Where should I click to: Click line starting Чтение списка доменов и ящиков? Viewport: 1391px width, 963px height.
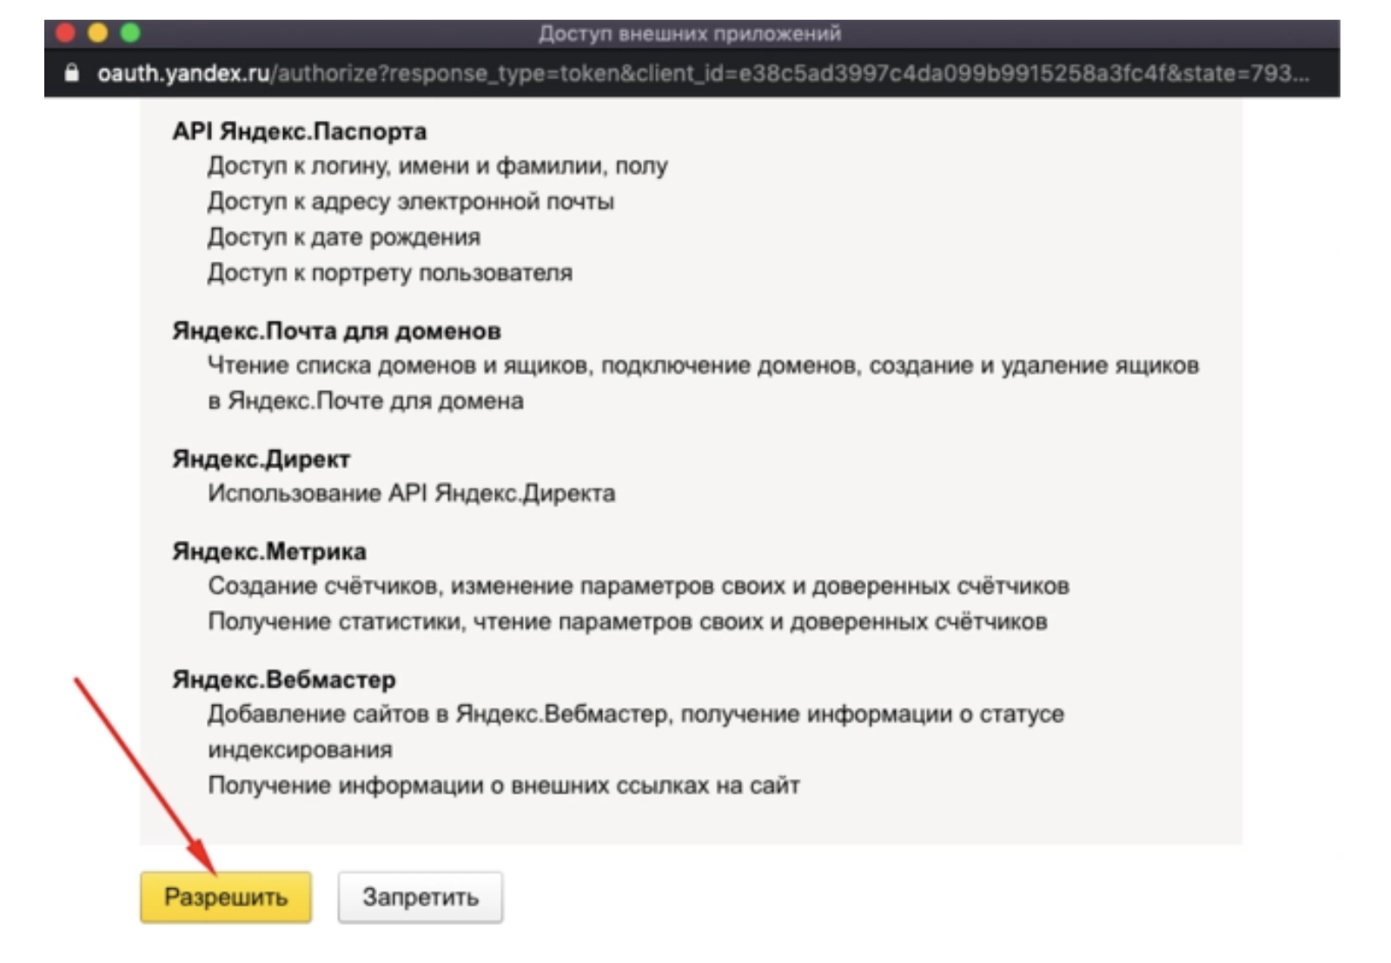point(704,366)
